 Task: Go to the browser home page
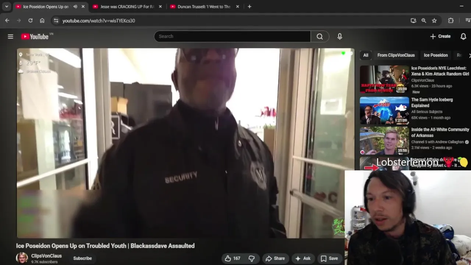point(42,21)
